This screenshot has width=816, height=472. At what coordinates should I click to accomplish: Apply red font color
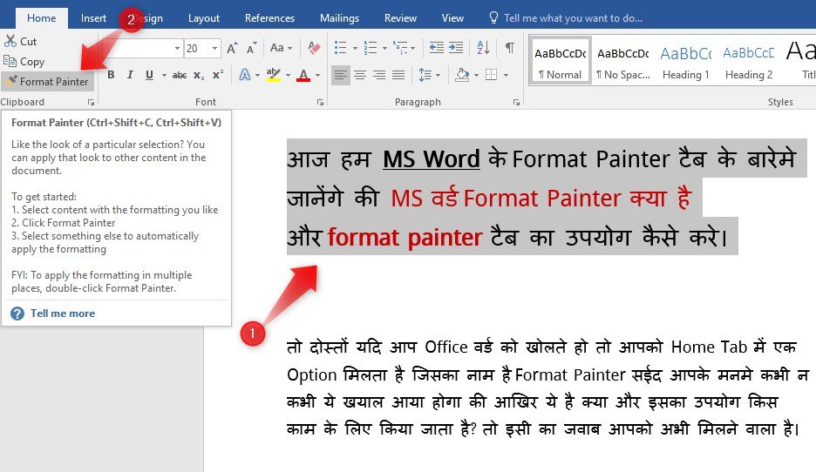pyautogui.click(x=303, y=75)
